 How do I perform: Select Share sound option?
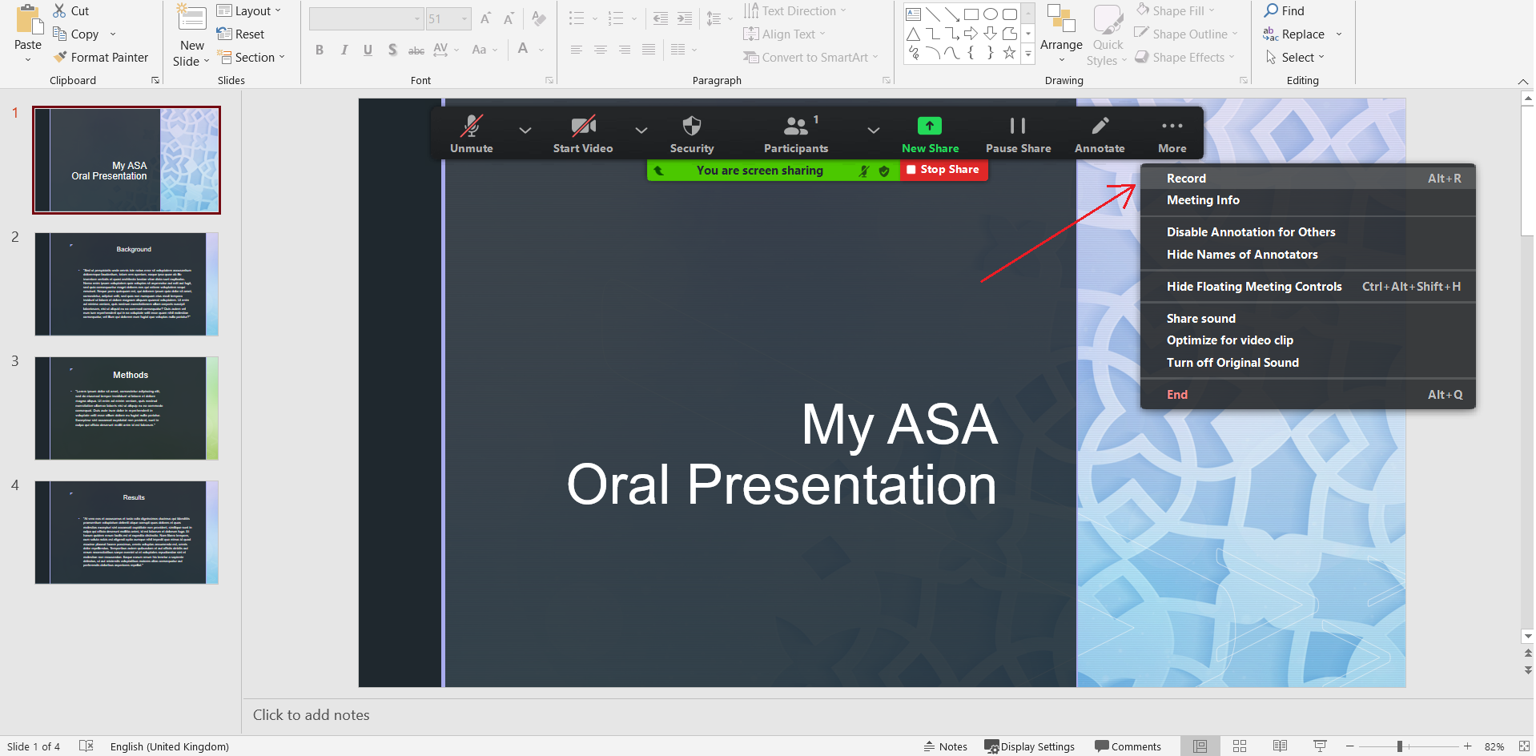pyautogui.click(x=1308, y=319)
